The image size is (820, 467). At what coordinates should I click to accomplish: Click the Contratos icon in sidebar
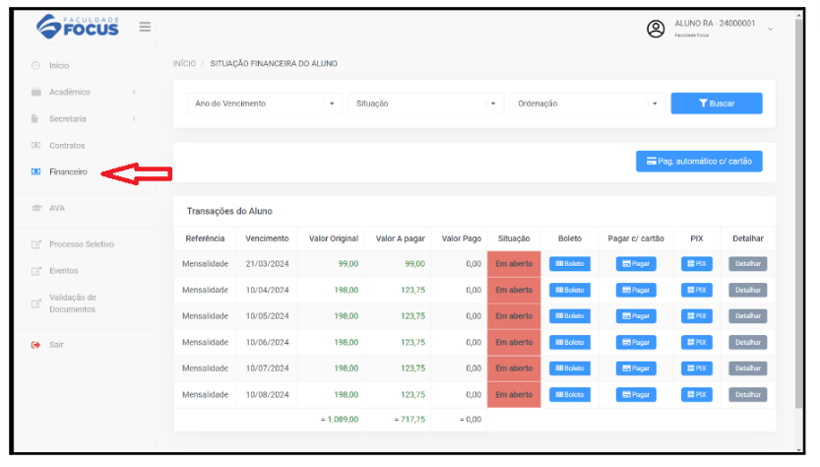(x=35, y=146)
